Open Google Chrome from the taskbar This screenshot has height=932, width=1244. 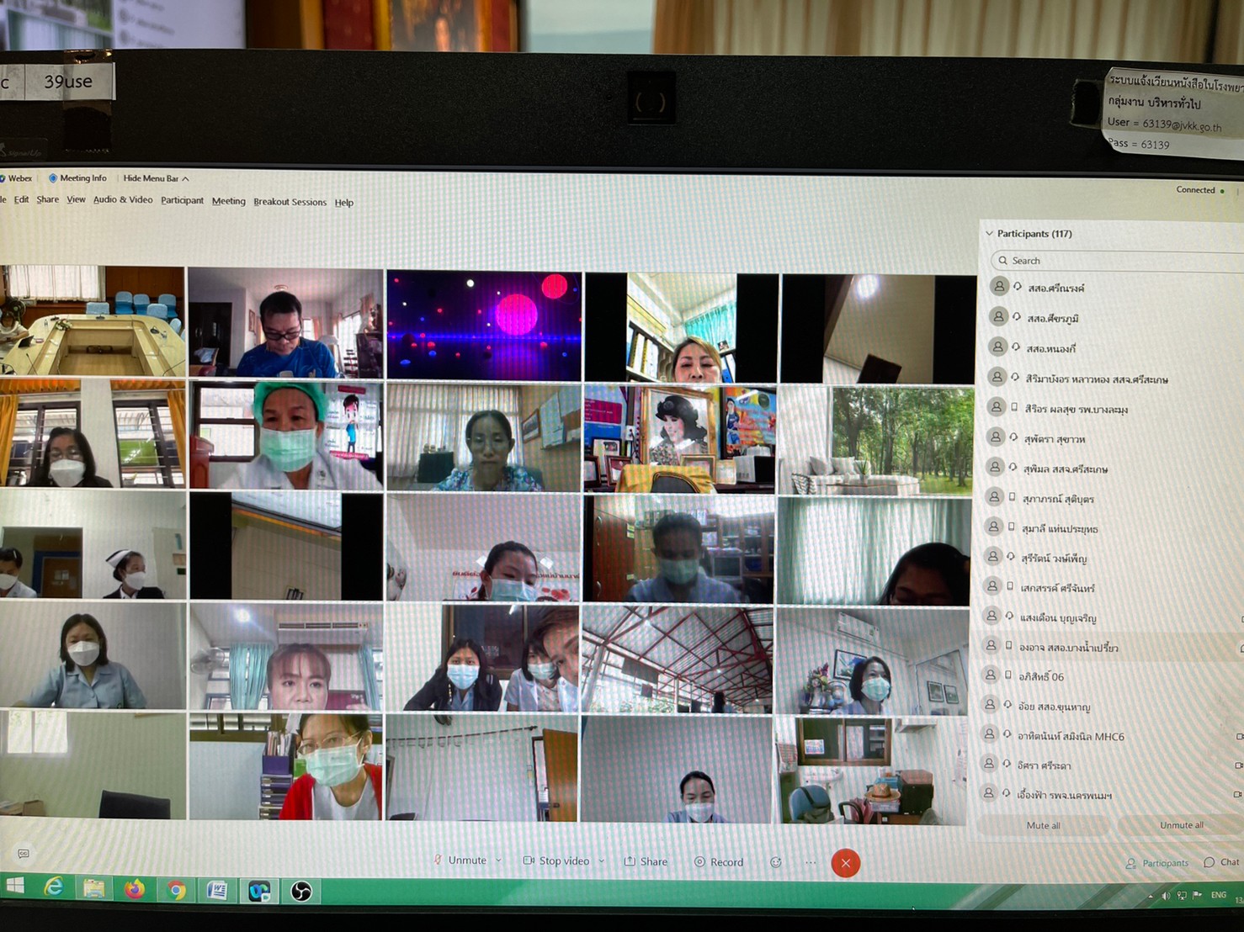pyautogui.click(x=175, y=890)
